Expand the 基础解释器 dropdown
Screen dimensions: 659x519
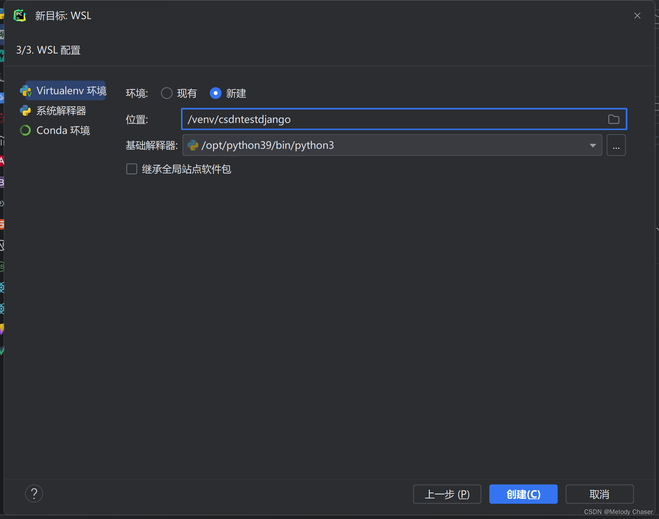click(592, 145)
